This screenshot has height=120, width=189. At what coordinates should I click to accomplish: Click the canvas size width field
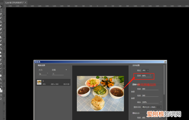point(150,117)
